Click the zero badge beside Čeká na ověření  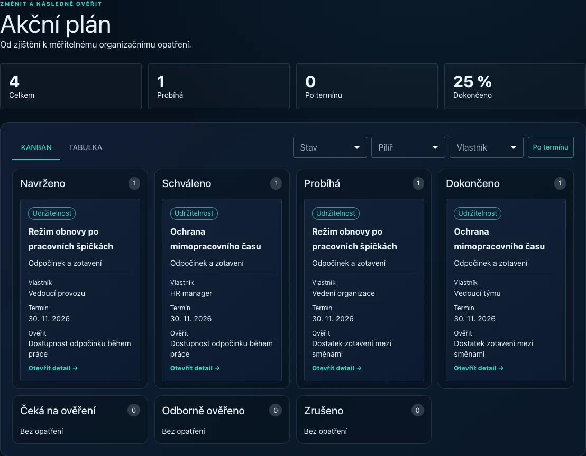click(x=134, y=411)
